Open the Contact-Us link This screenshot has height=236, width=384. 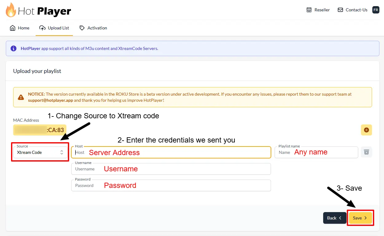(x=352, y=10)
